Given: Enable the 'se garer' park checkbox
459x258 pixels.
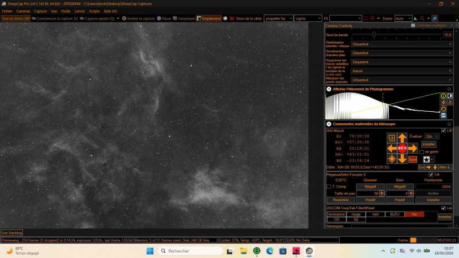Looking at the screenshot, I should pyautogui.click(x=422, y=152).
